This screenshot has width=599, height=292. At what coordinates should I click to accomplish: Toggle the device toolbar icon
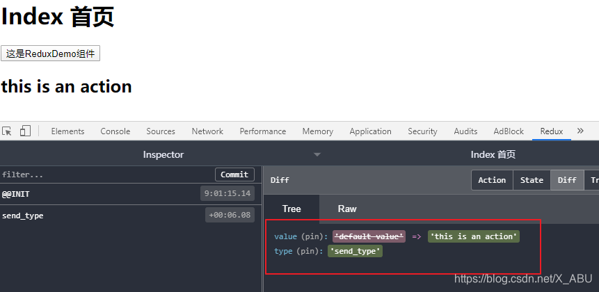25,131
